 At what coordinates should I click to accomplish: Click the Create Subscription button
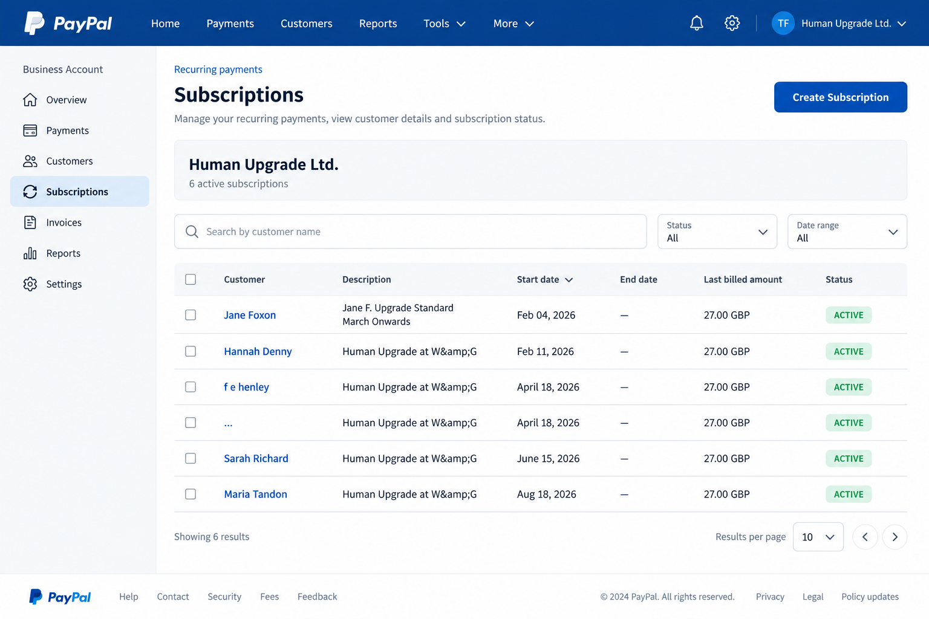841,97
